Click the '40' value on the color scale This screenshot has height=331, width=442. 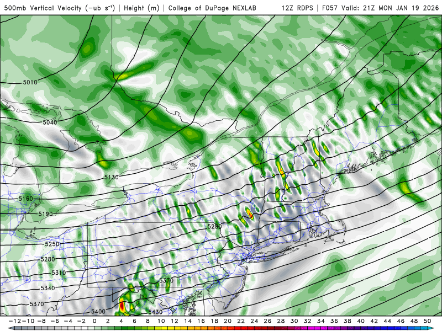click(361, 321)
